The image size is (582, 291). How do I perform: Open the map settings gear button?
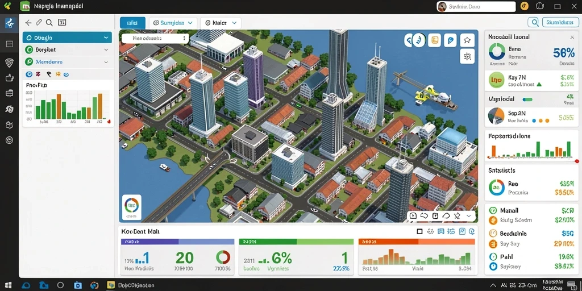[x=467, y=56]
